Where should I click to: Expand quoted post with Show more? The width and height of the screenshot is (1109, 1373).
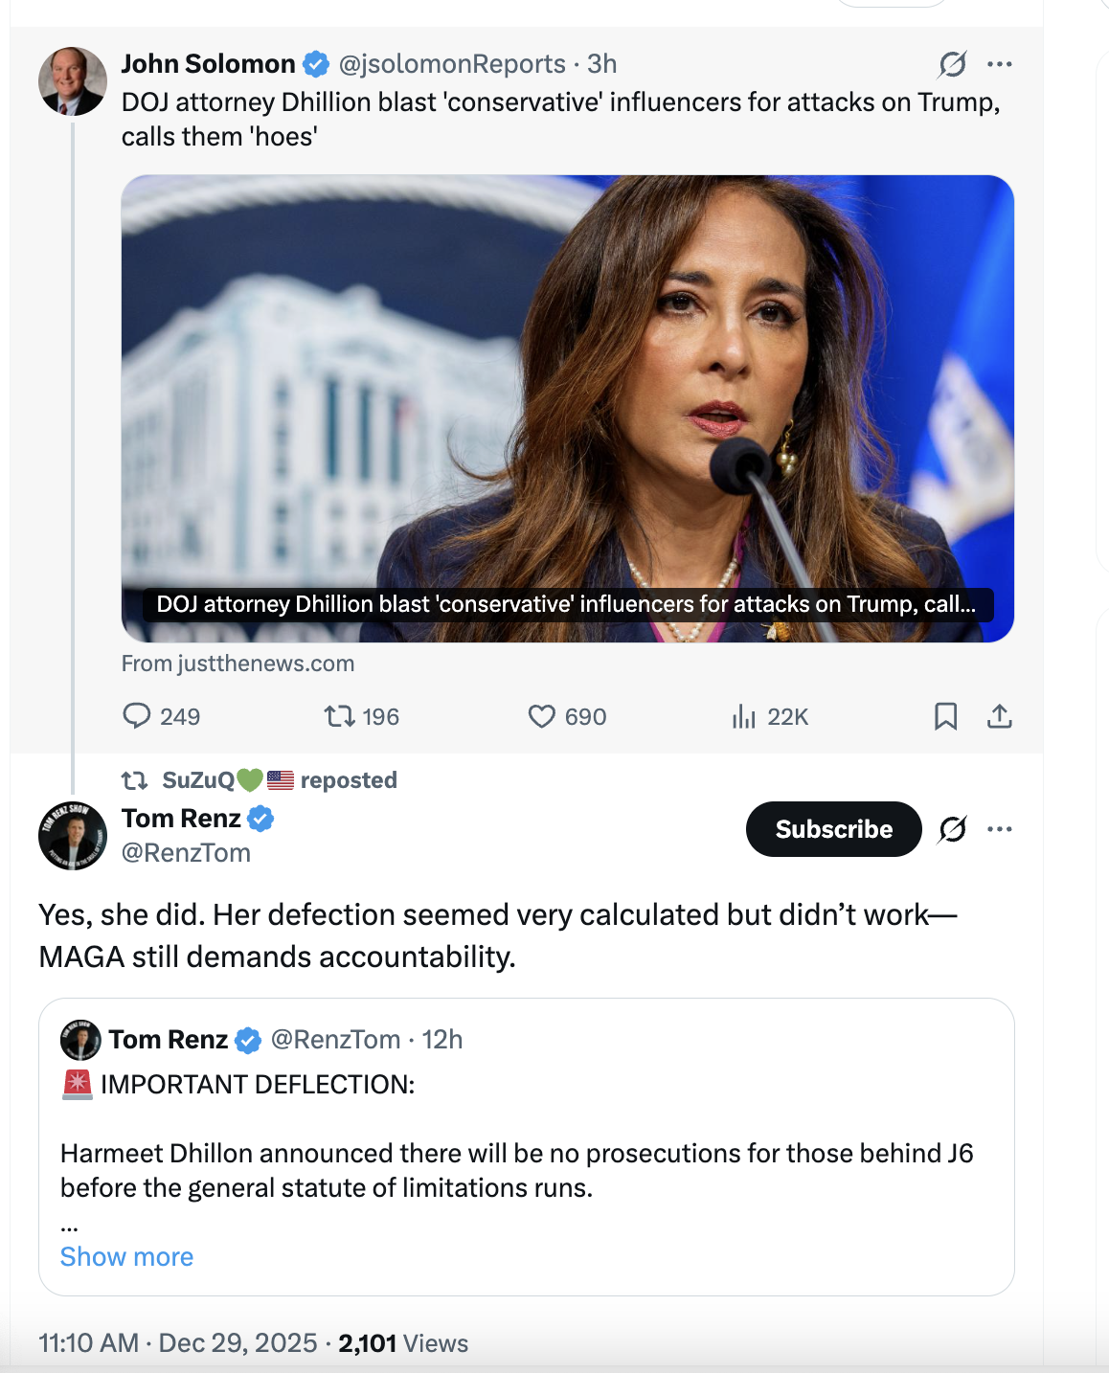click(126, 1256)
